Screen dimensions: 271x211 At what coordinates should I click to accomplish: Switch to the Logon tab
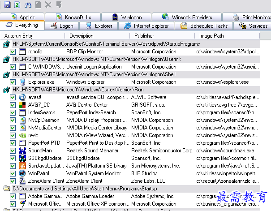(x=62, y=26)
